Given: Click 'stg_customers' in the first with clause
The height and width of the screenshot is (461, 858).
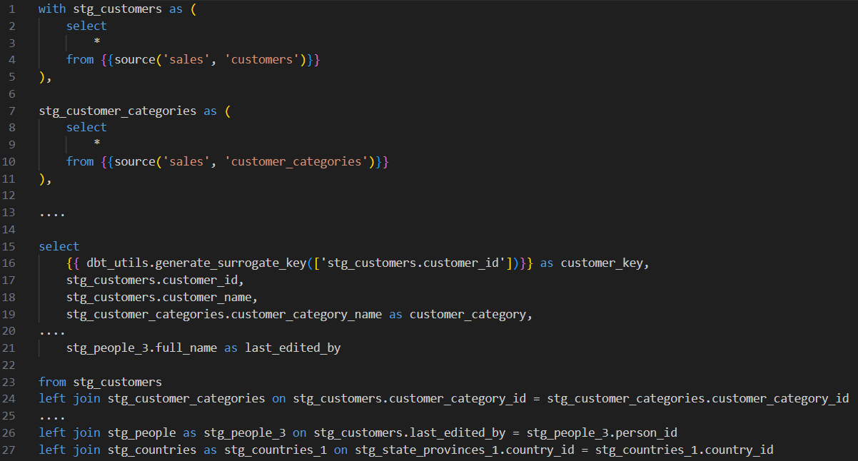Looking at the screenshot, I should [118, 9].
